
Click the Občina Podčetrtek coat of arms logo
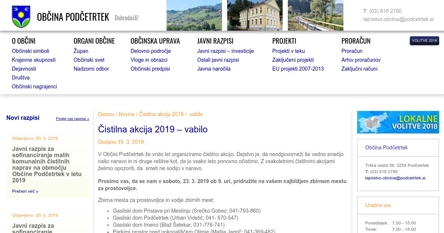tap(20, 17)
